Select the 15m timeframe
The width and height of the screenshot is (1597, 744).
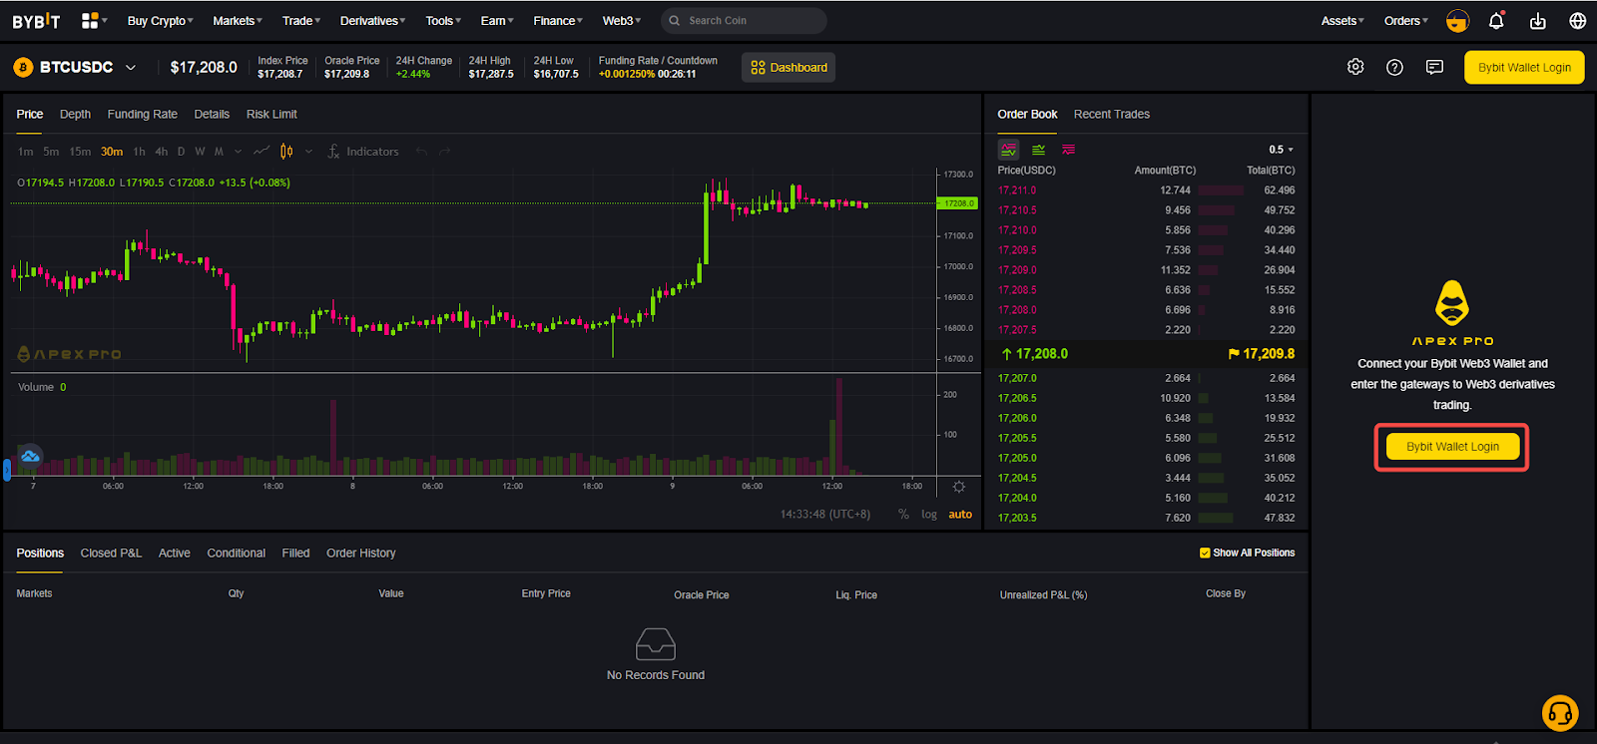point(80,152)
